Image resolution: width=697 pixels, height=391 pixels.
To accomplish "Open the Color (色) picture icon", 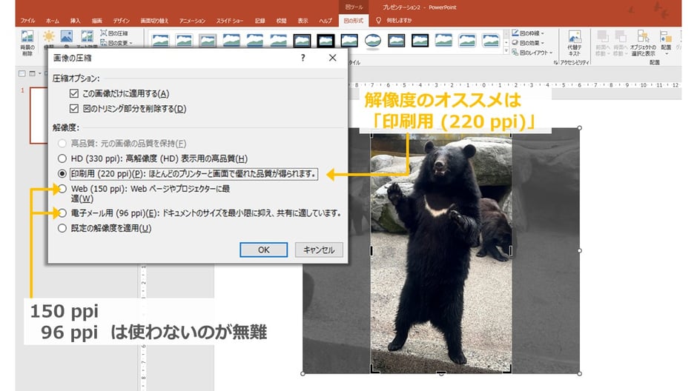I will (x=67, y=37).
